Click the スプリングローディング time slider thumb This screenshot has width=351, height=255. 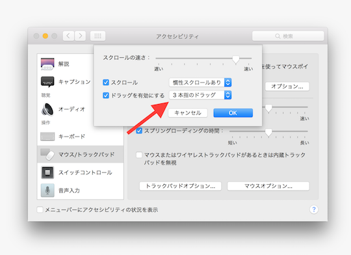click(268, 132)
